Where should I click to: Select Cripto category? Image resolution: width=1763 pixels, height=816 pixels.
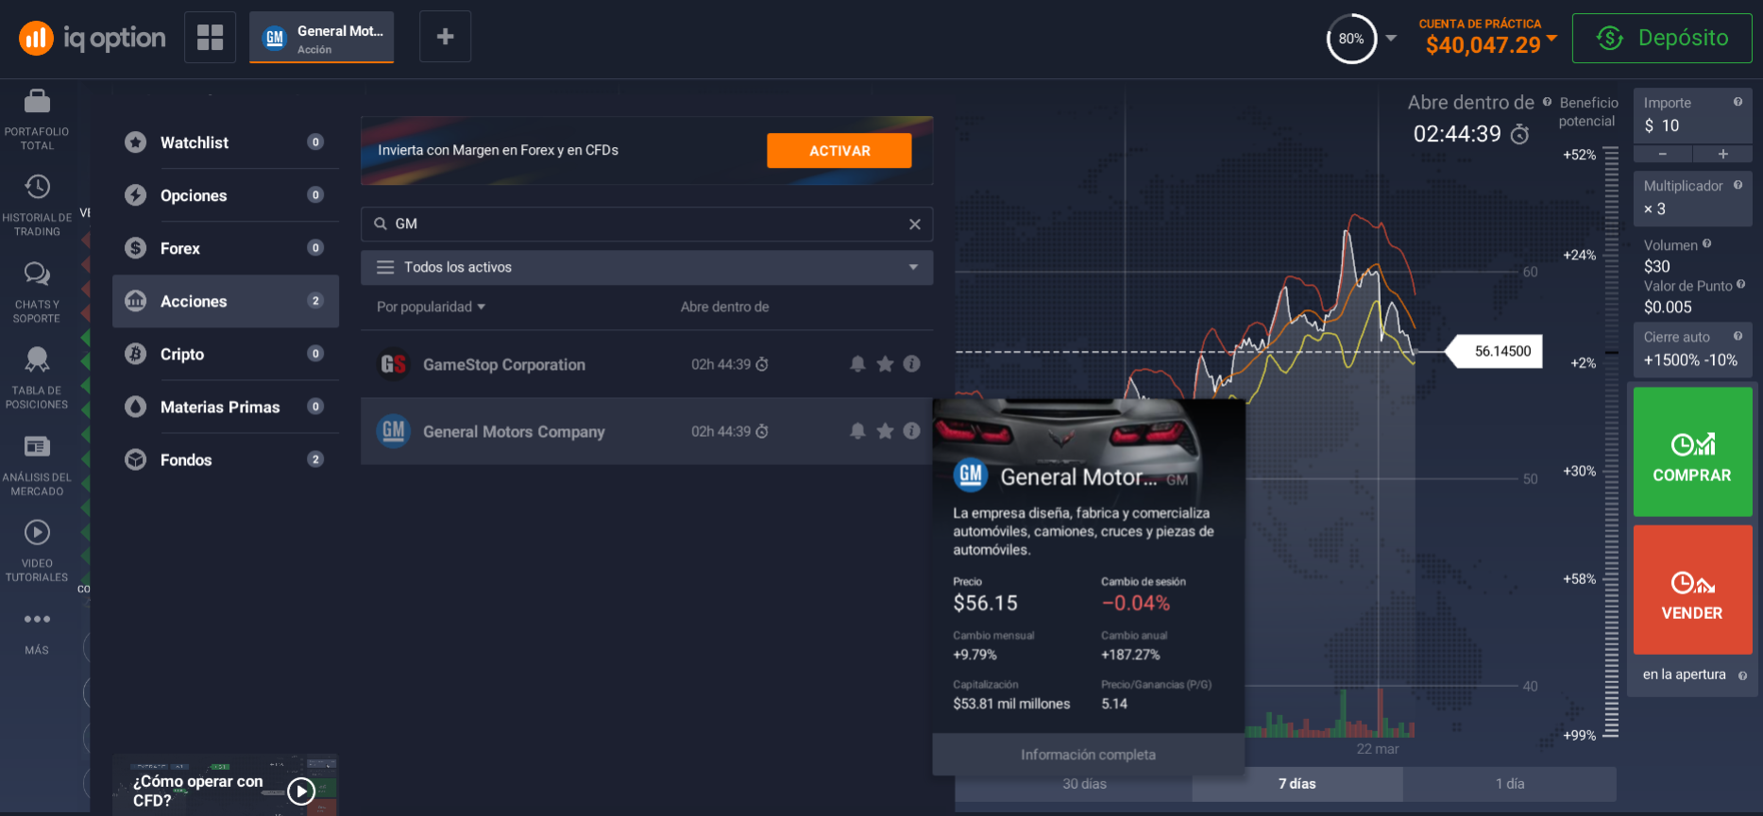click(225, 354)
